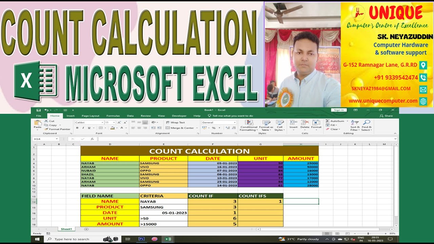The width and height of the screenshot is (434, 244).
Task: Open Conditional Formatting menu
Action: (x=249, y=126)
